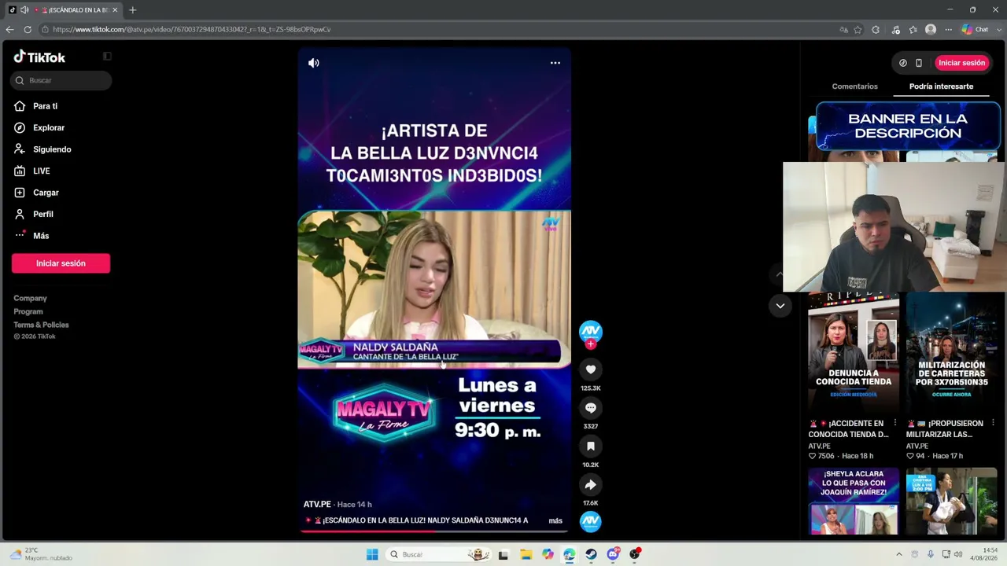Image resolution: width=1007 pixels, height=566 pixels.
Task: Show hidden system tray icons
Action: [x=899, y=554]
